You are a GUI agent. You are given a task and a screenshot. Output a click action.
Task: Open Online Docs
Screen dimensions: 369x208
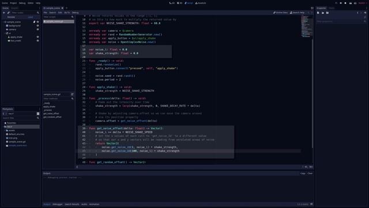click(281, 13)
